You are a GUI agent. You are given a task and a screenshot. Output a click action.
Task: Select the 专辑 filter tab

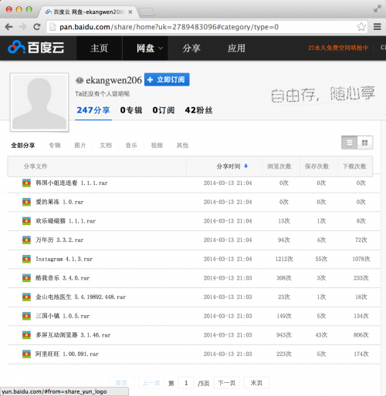coord(55,146)
